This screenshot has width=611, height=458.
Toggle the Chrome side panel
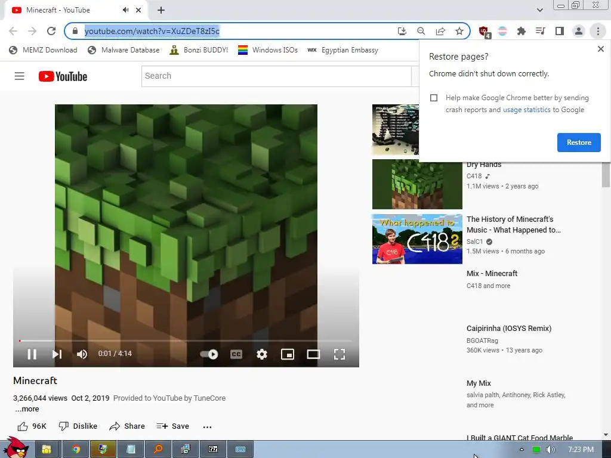560,31
